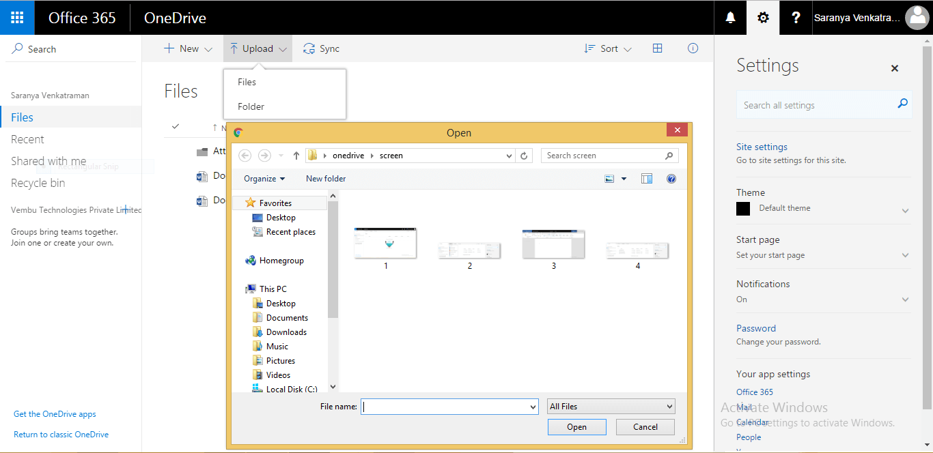Click the user profile avatar

pos(917,18)
